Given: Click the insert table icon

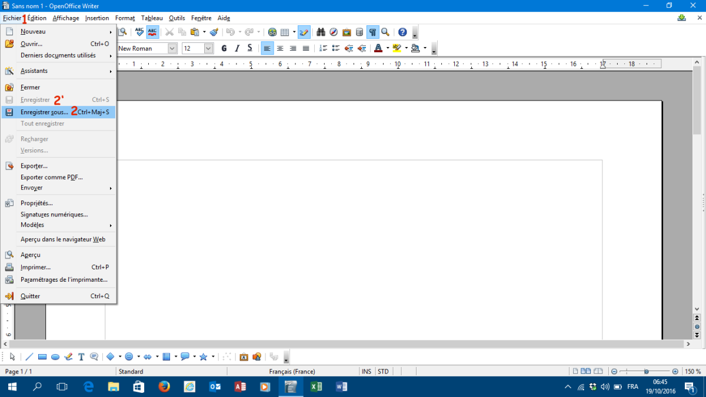Looking at the screenshot, I should [x=285, y=32].
